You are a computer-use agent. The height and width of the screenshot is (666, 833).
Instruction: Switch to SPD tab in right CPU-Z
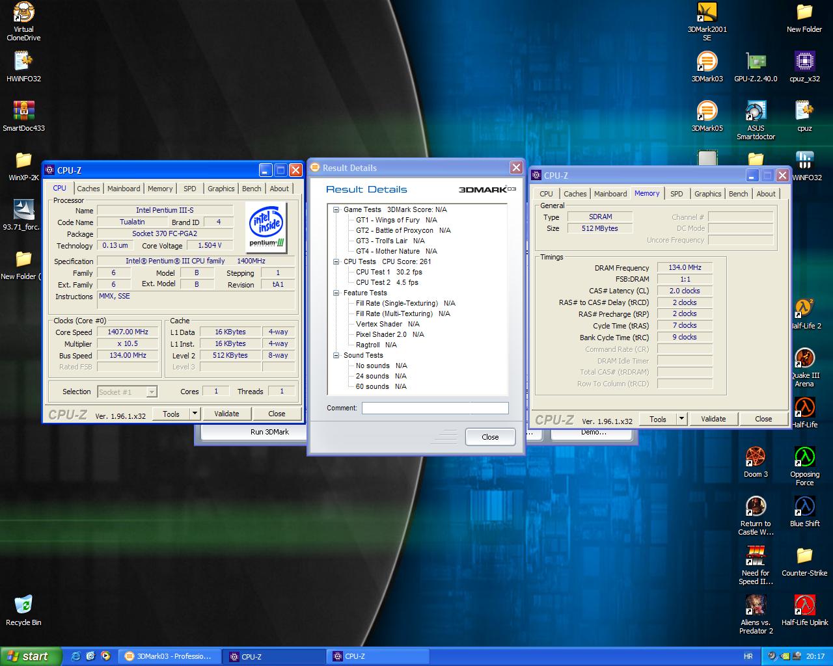677,194
